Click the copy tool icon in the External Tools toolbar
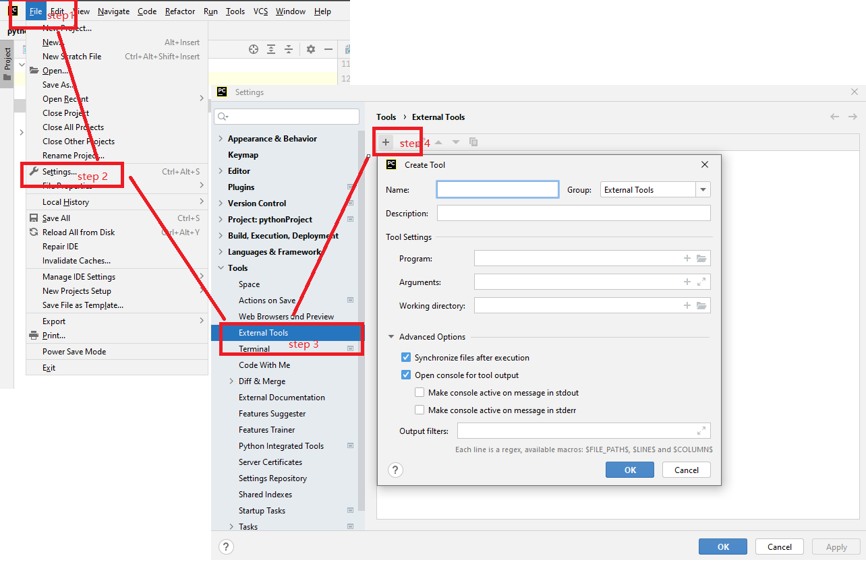Viewport: 866px width, 562px height. [x=473, y=142]
